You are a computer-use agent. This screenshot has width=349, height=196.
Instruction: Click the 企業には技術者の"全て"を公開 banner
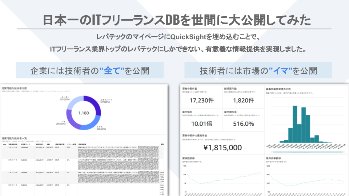pyautogui.click(x=90, y=70)
